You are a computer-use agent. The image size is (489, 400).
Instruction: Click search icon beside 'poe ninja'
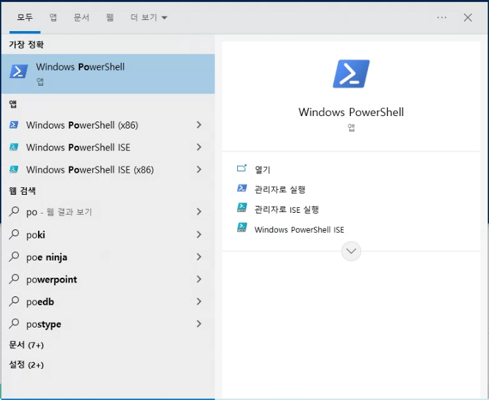[14, 257]
